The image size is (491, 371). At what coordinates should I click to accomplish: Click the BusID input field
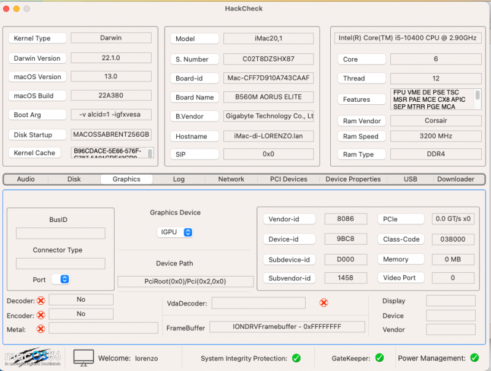(60, 234)
